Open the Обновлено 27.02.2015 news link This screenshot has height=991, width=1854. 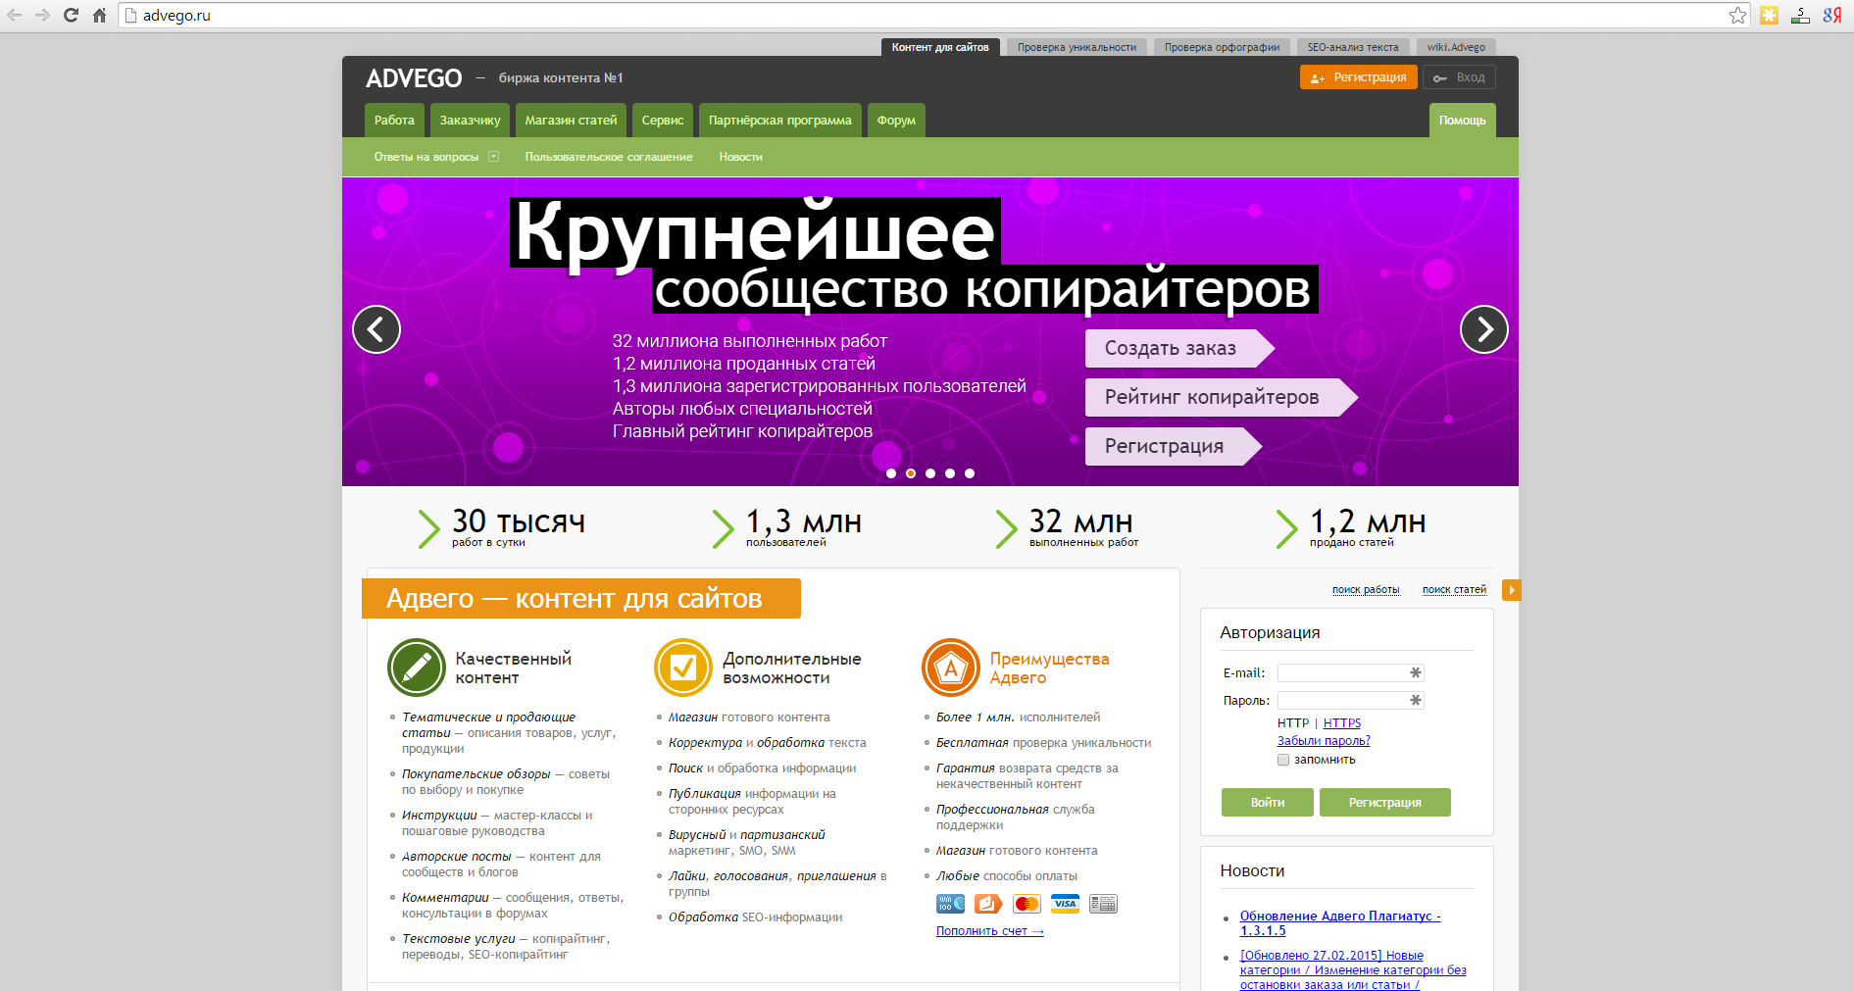click(1353, 969)
